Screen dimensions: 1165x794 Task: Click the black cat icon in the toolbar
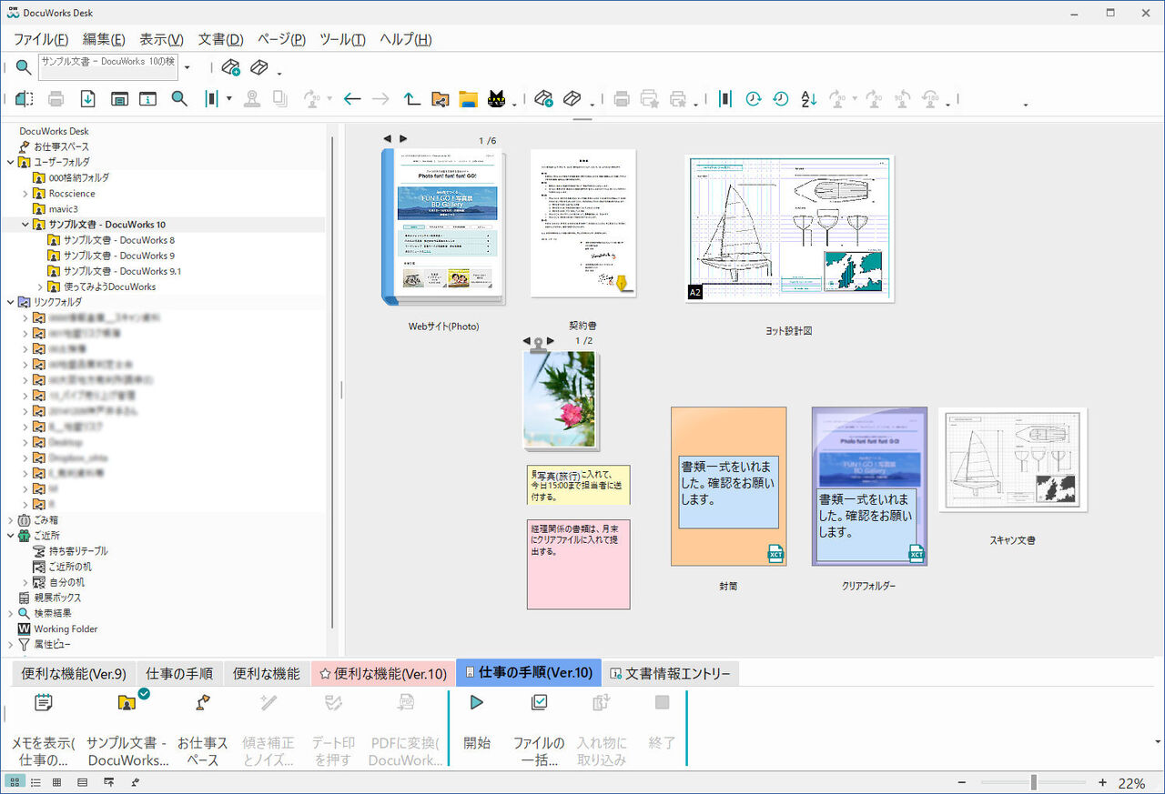[x=498, y=98]
